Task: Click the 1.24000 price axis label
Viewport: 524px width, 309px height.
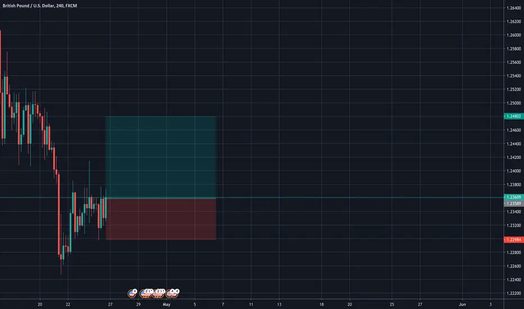Action: pos(514,171)
